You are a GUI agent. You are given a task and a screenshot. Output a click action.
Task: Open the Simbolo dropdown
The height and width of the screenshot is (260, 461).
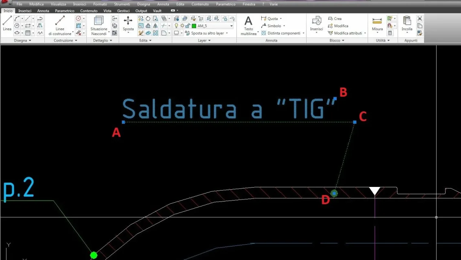coord(284,26)
